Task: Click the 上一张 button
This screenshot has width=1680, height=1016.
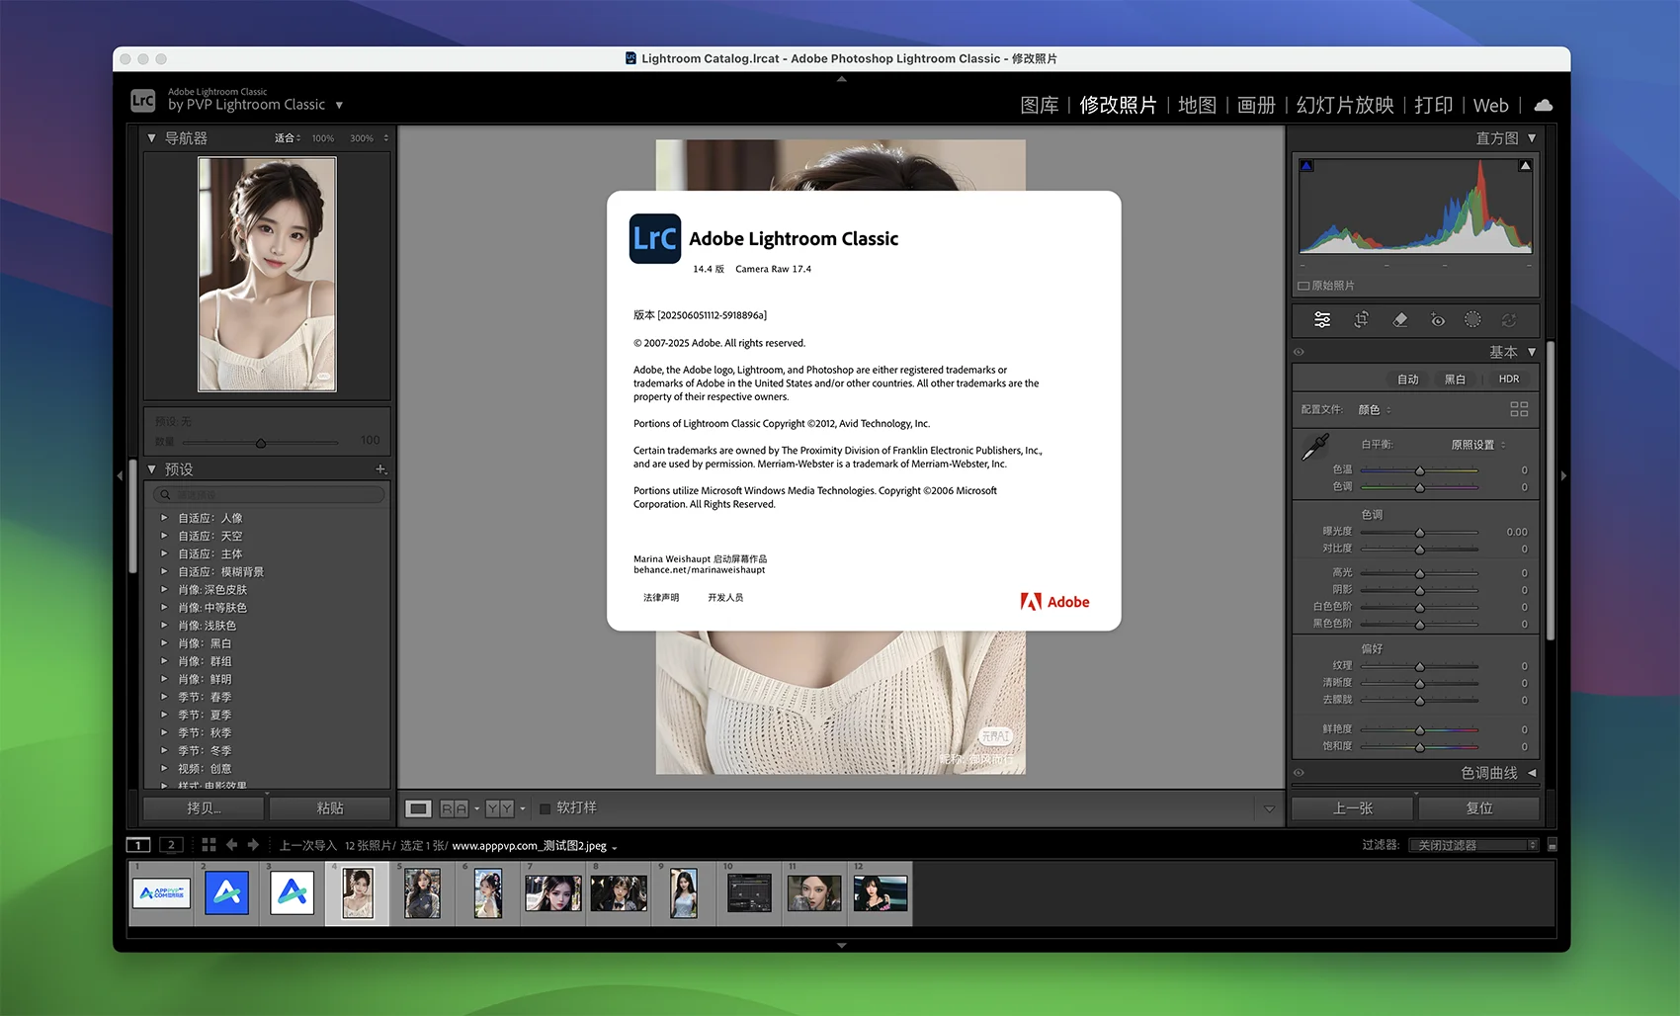Action: pyautogui.click(x=1353, y=808)
